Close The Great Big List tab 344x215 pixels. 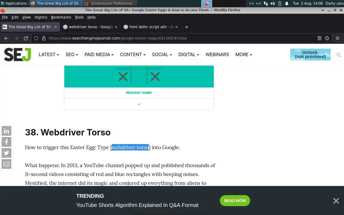[56, 27]
